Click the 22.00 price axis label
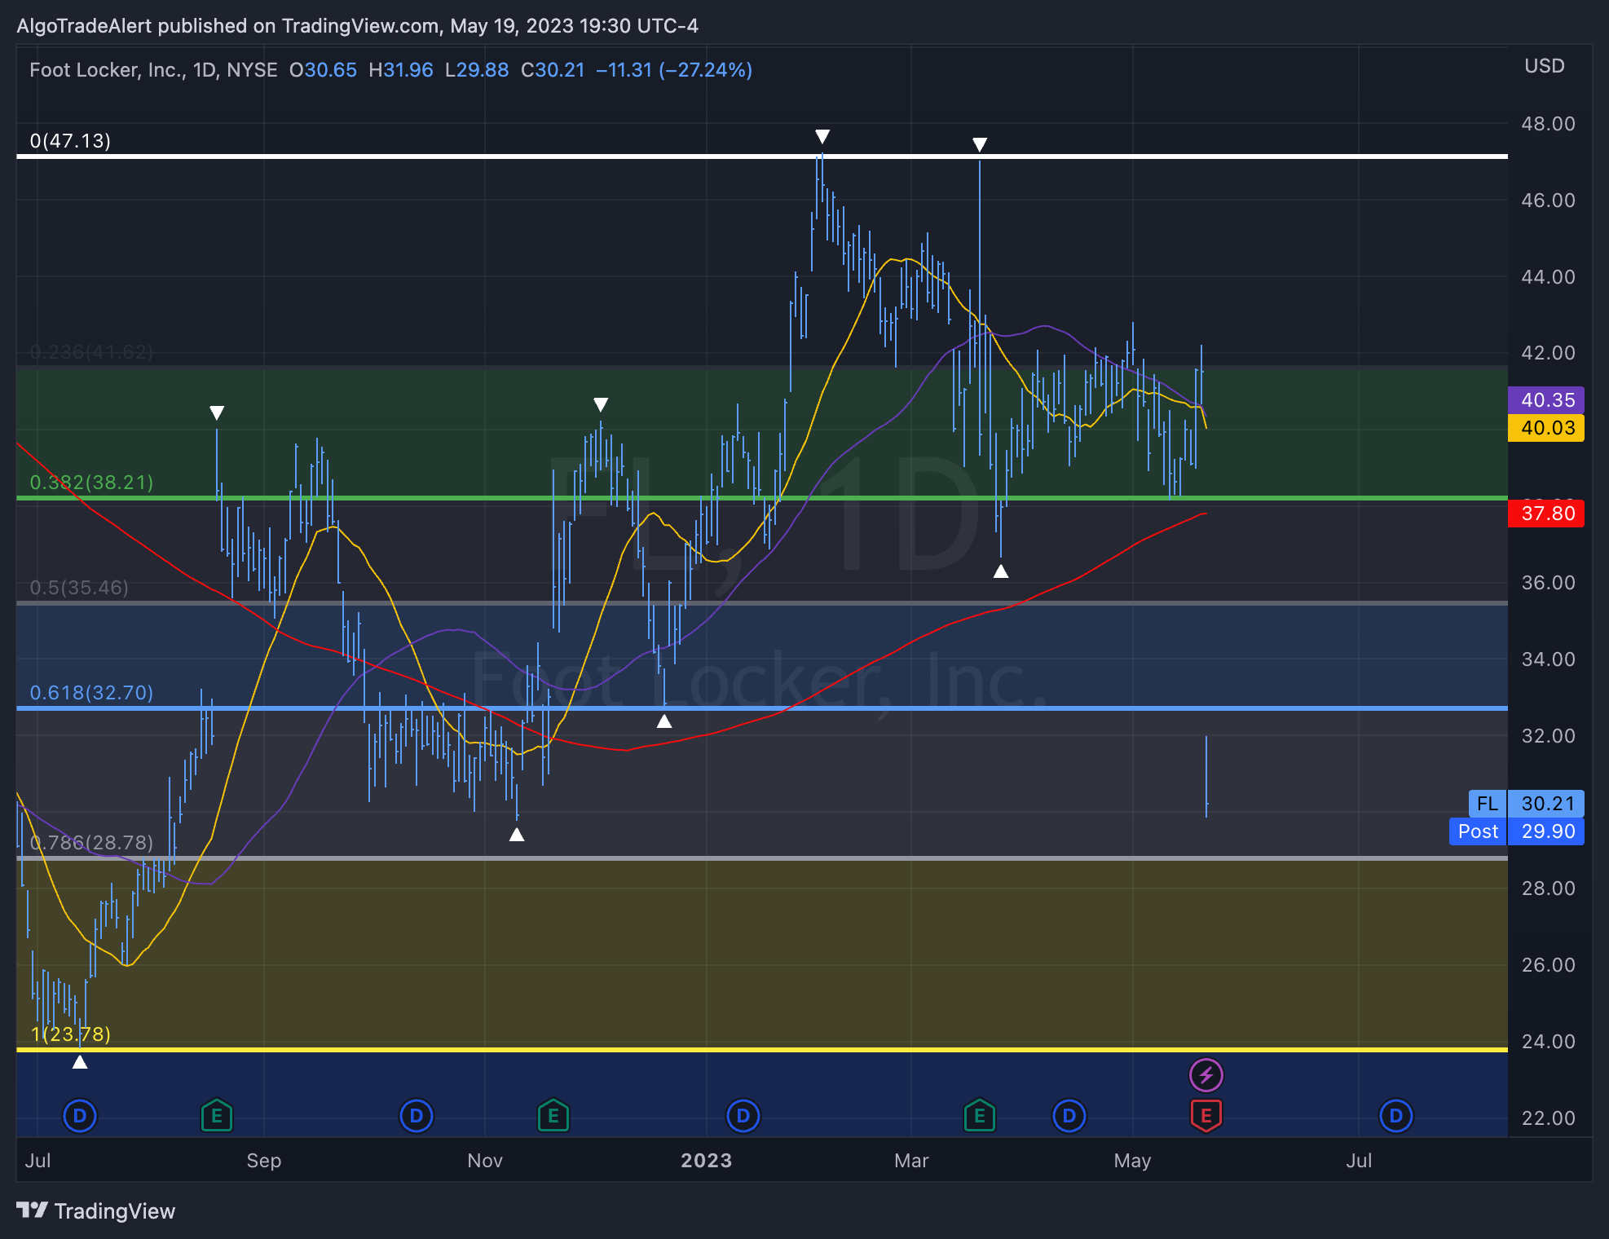 [x=1548, y=1118]
